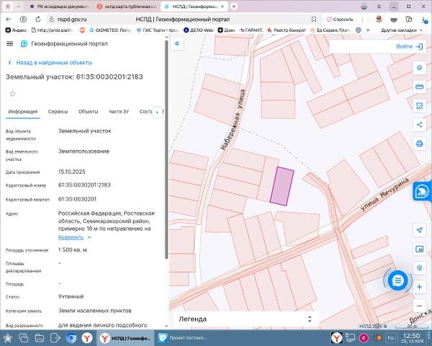Select the ruler measurement tool
This screenshot has width=432, height=346.
(x=419, y=87)
